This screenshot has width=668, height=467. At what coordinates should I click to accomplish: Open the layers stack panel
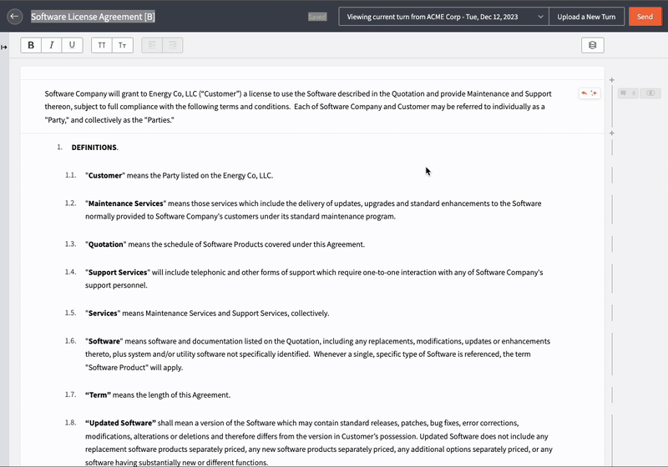click(x=592, y=45)
